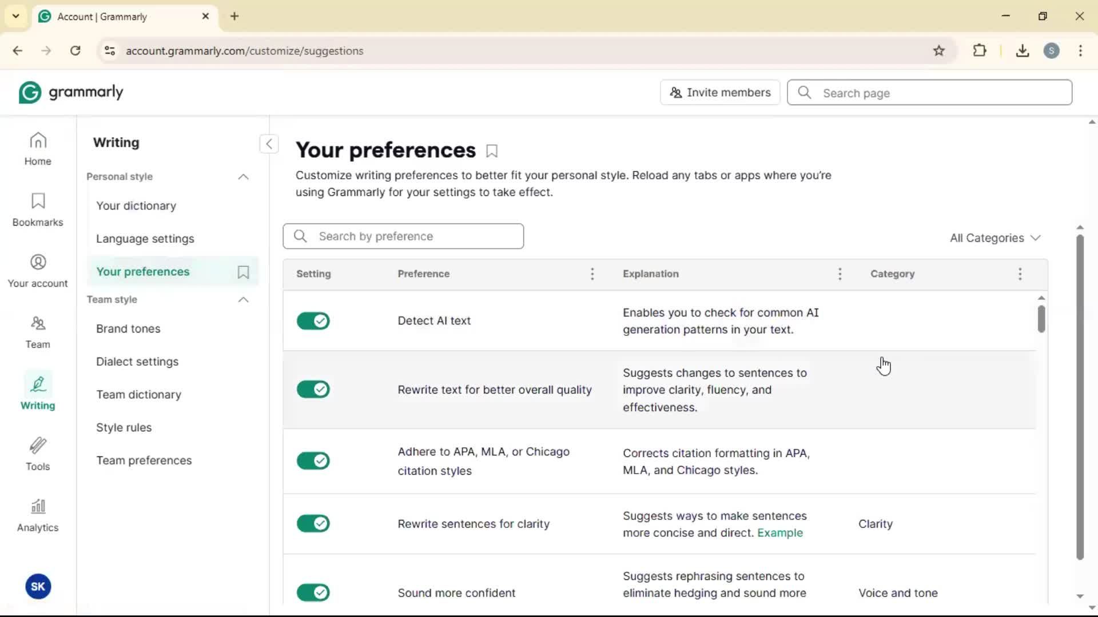This screenshot has height=617, width=1098.
Task: Collapse the Personal style section
Action: (x=243, y=177)
